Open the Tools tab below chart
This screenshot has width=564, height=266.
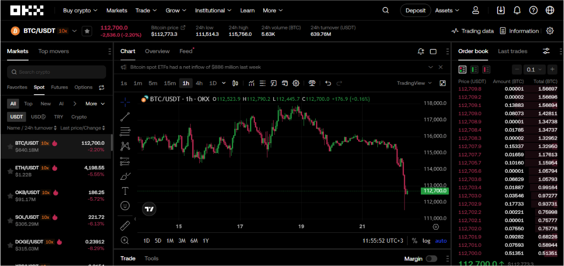(152, 259)
